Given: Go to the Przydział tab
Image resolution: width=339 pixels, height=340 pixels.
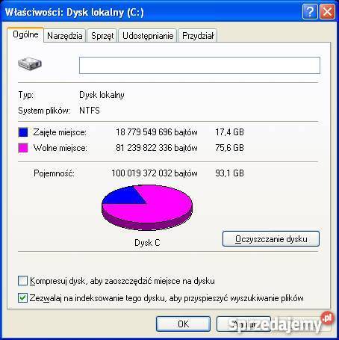Looking at the screenshot, I should tap(198, 36).
